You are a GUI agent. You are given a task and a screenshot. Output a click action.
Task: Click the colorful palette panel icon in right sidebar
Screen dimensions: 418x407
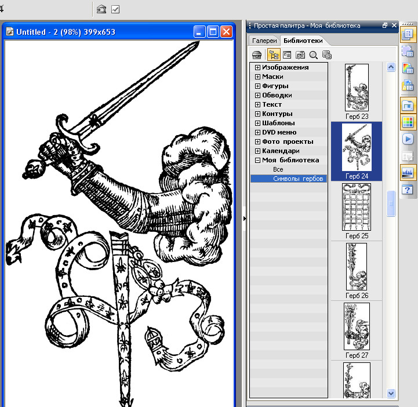tap(408, 68)
